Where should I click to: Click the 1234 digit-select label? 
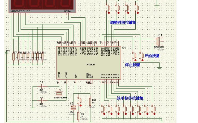point(67,11)
